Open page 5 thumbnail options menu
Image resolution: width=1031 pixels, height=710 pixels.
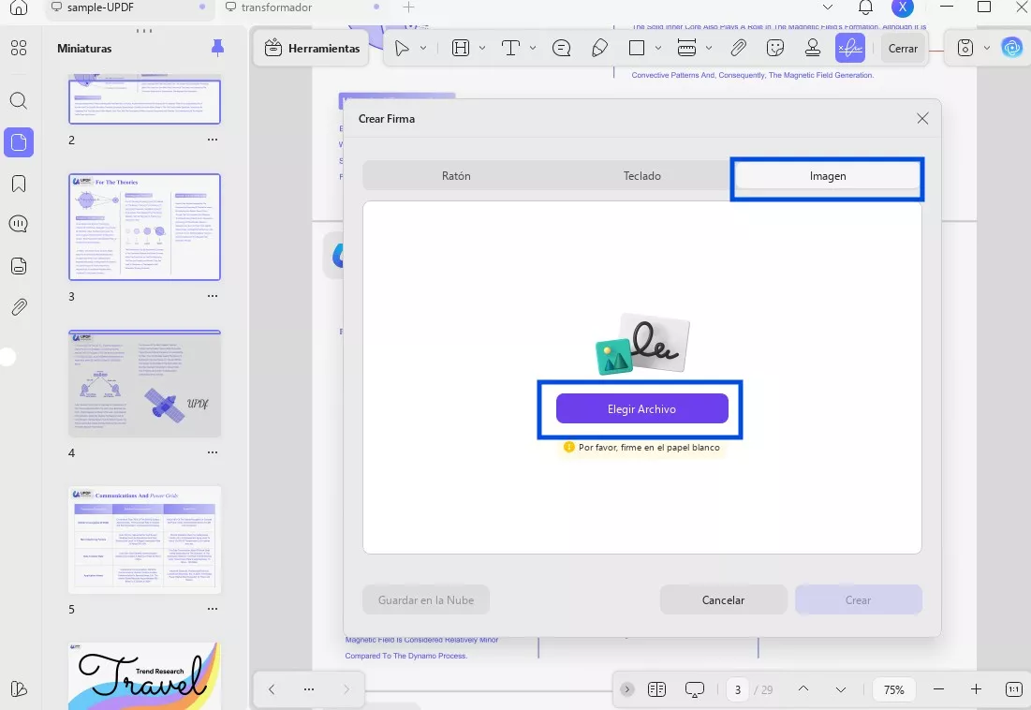pos(213,609)
